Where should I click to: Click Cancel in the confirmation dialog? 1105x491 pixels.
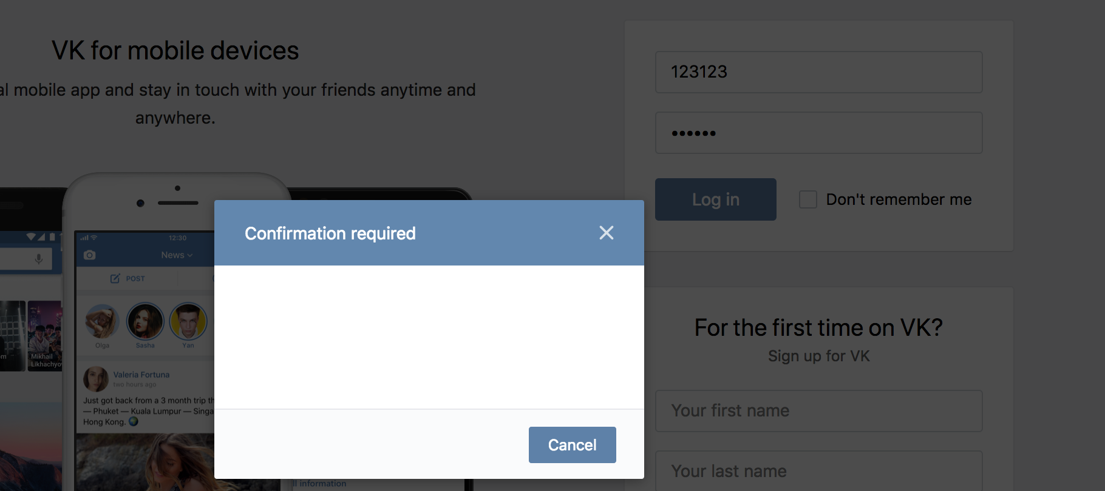click(x=571, y=444)
